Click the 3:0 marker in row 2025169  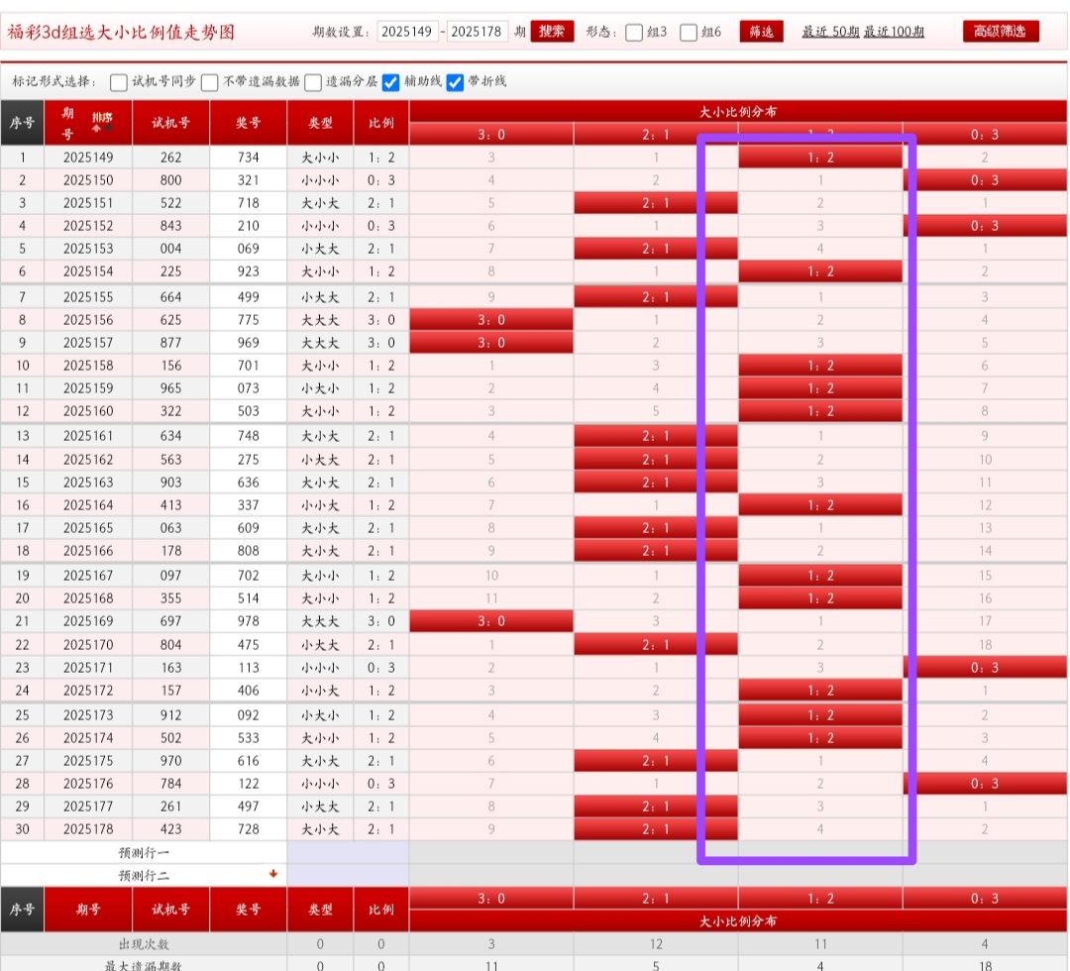tap(491, 621)
